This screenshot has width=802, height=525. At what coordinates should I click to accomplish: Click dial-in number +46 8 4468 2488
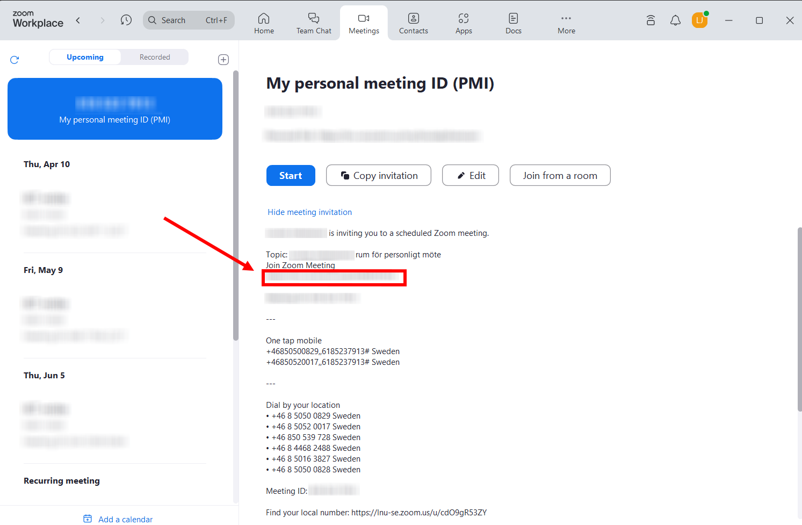point(316,448)
